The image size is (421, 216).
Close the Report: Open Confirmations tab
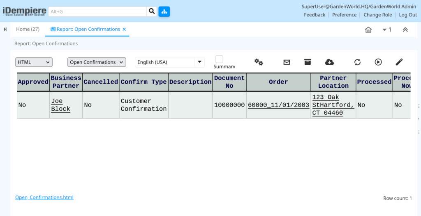[124, 29]
